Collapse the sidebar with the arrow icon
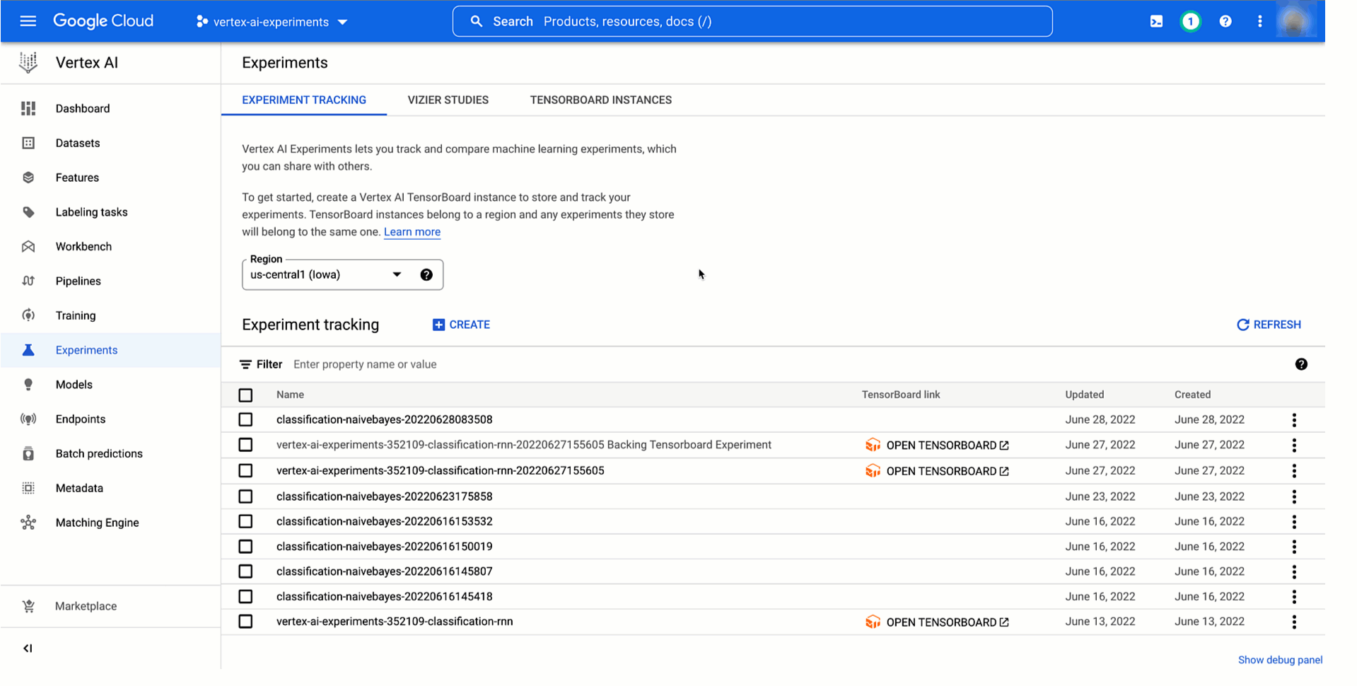The image size is (1357, 686). click(28, 649)
